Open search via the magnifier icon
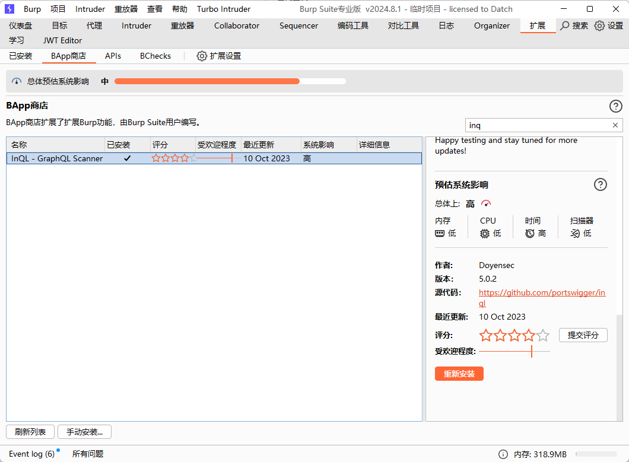 [565, 26]
